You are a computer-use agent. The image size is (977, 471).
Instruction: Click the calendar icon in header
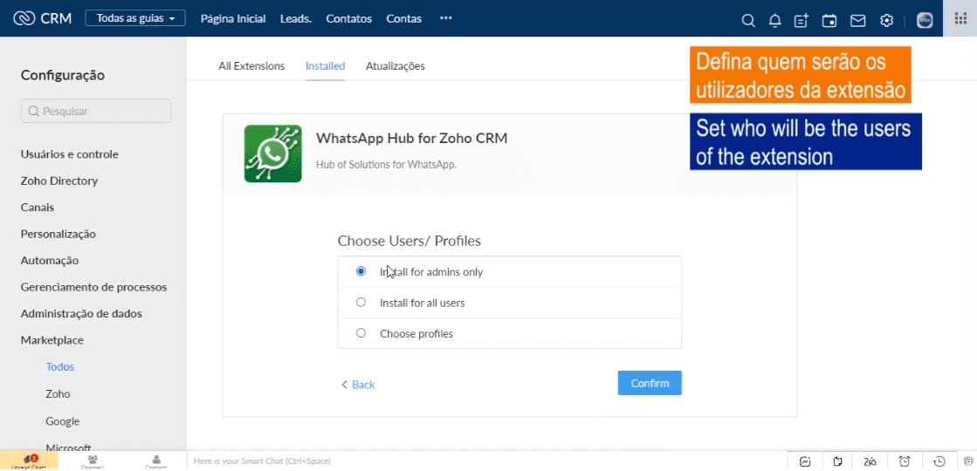click(829, 20)
